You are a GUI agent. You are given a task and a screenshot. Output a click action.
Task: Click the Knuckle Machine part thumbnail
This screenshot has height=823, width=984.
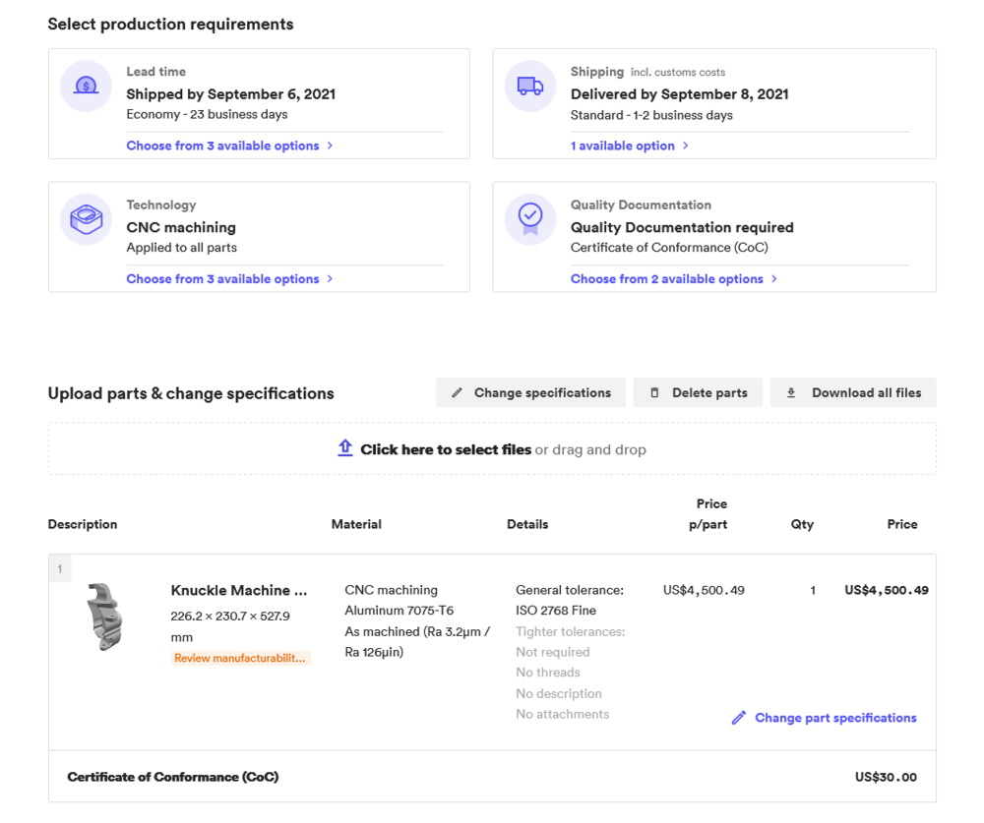[x=105, y=619]
